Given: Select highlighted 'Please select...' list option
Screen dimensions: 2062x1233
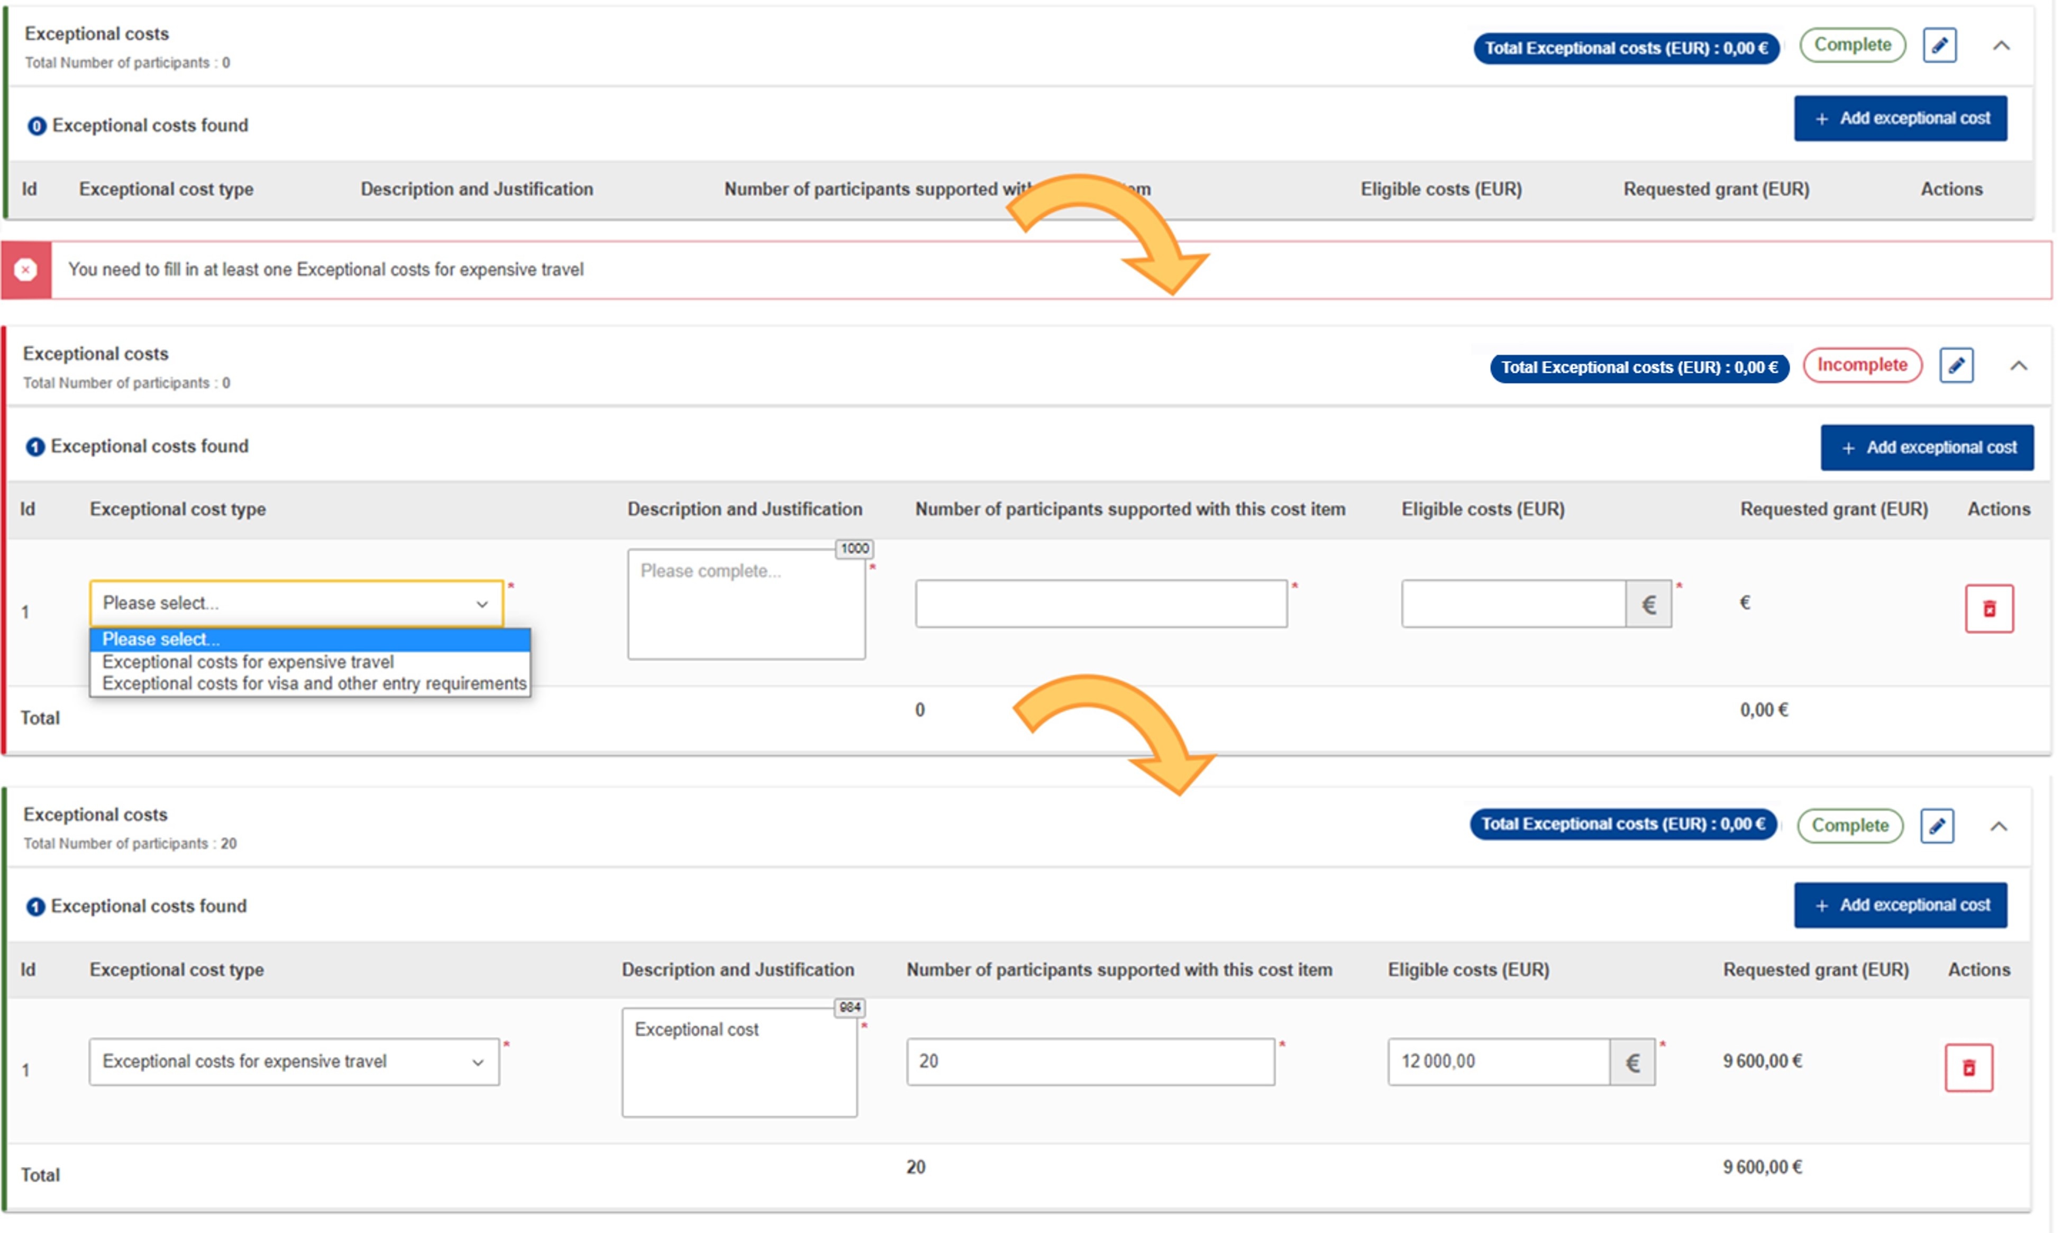Looking at the screenshot, I should tap(161, 639).
